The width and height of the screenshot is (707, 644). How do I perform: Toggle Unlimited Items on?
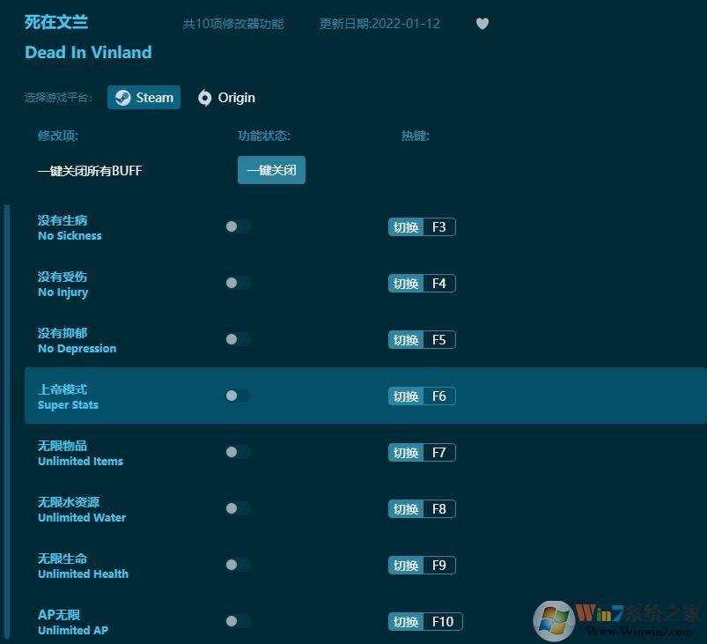[236, 452]
